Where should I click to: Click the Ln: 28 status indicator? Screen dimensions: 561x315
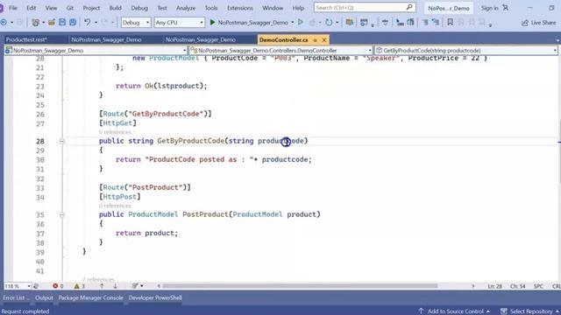(494, 286)
